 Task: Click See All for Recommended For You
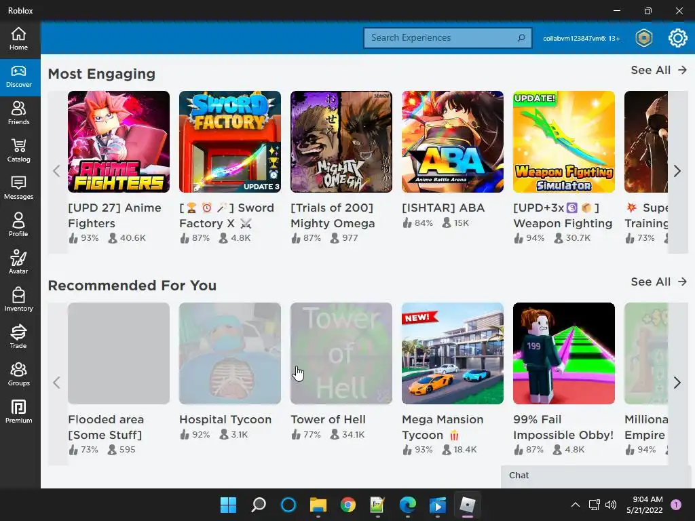coord(658,282)
